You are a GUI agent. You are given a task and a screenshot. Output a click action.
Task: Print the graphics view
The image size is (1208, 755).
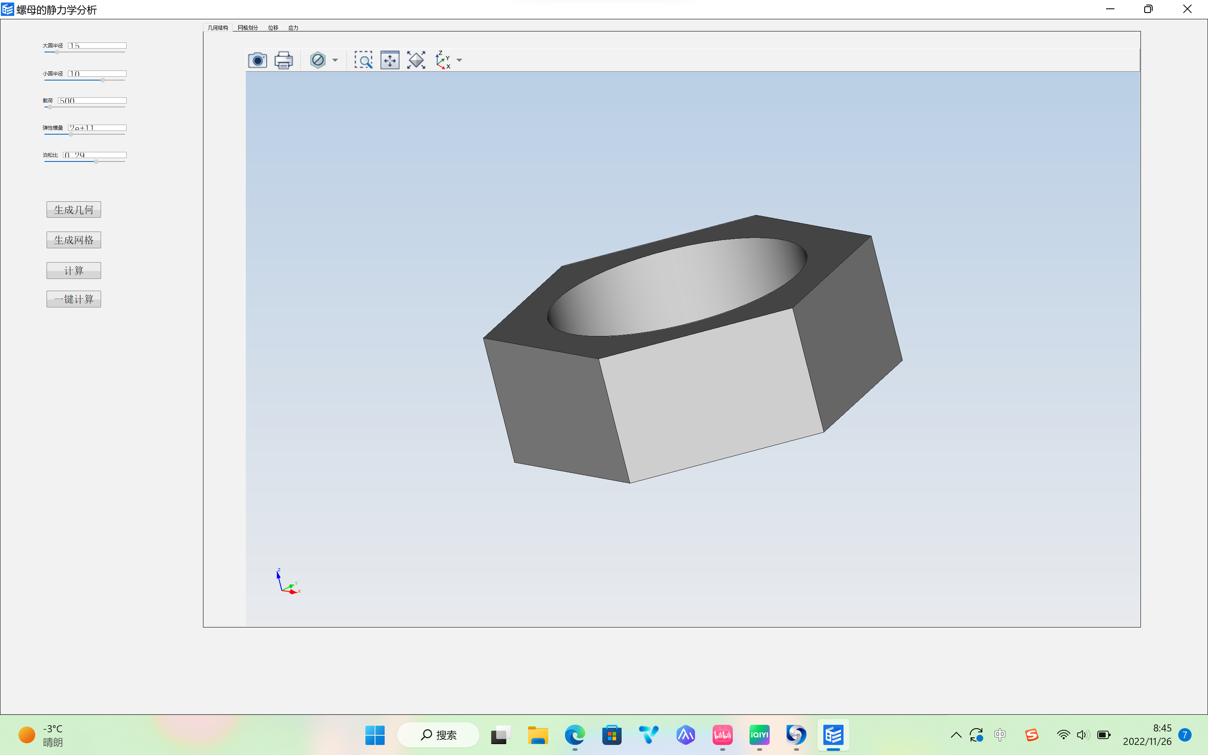pos(284,60)
